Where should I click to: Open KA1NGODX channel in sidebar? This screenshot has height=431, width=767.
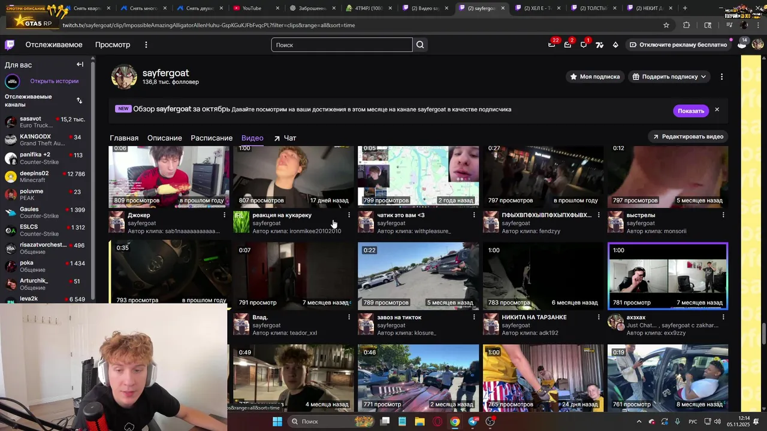pos(45,140)
